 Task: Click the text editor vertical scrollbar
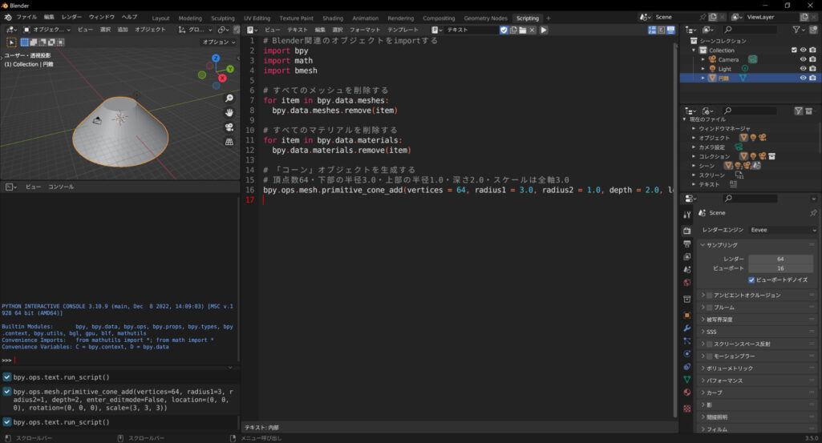[674, 231]
